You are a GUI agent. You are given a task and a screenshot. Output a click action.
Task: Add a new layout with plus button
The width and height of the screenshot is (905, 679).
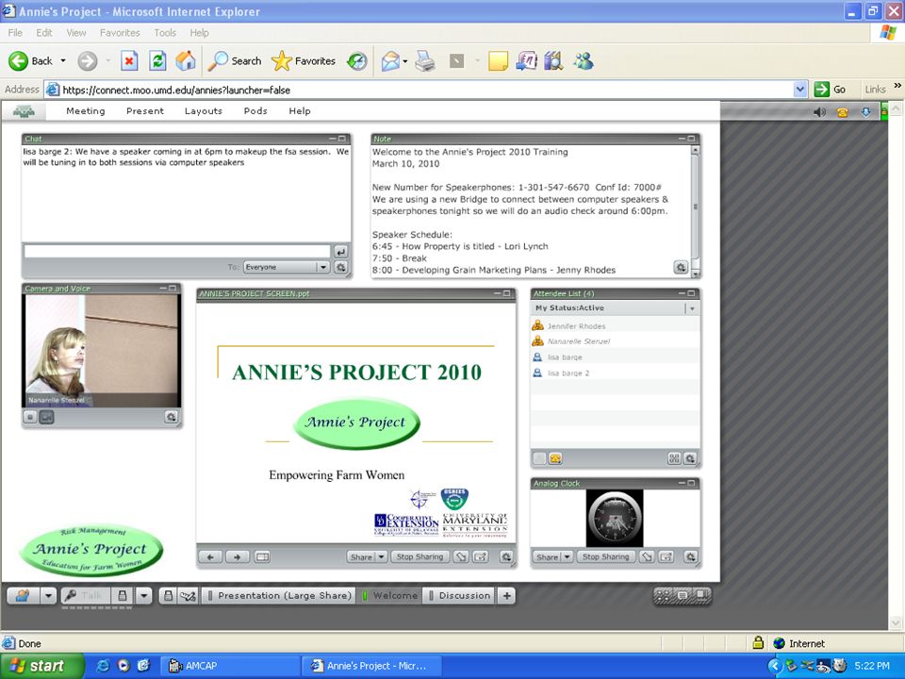[x=506, y=596]
